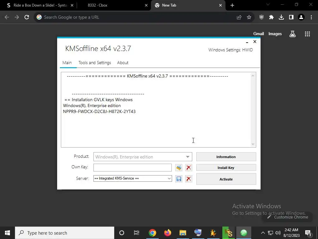Open the Windows Start menu
This screenshot has width=318, height=239.
click(7, 233)
